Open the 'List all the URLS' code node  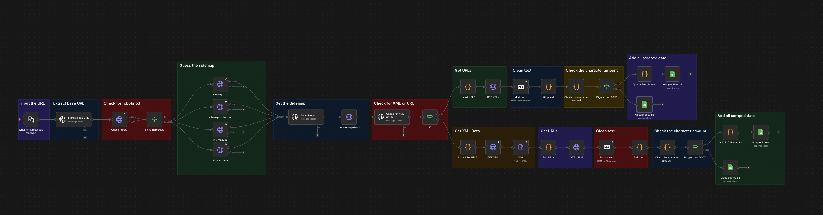pyautogui.click(x=468, y=147)
